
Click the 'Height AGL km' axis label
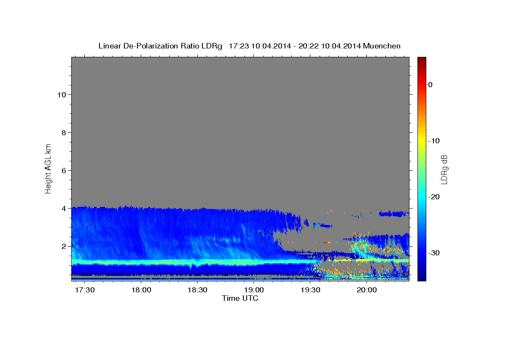tap(48, 168)
